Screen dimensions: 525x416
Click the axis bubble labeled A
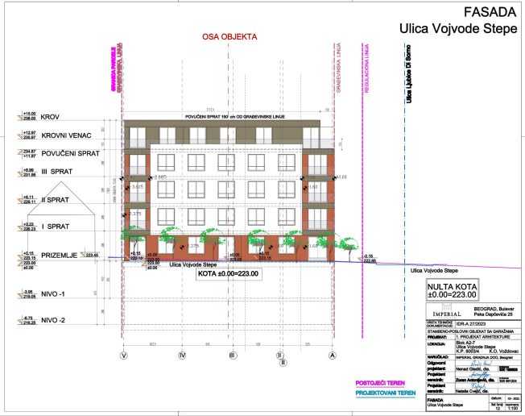coord(332,356)
